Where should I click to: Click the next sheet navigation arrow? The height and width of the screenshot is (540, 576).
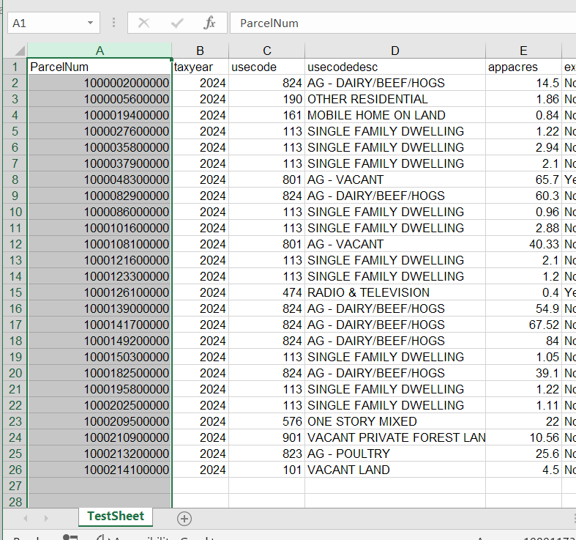[46, 518]
